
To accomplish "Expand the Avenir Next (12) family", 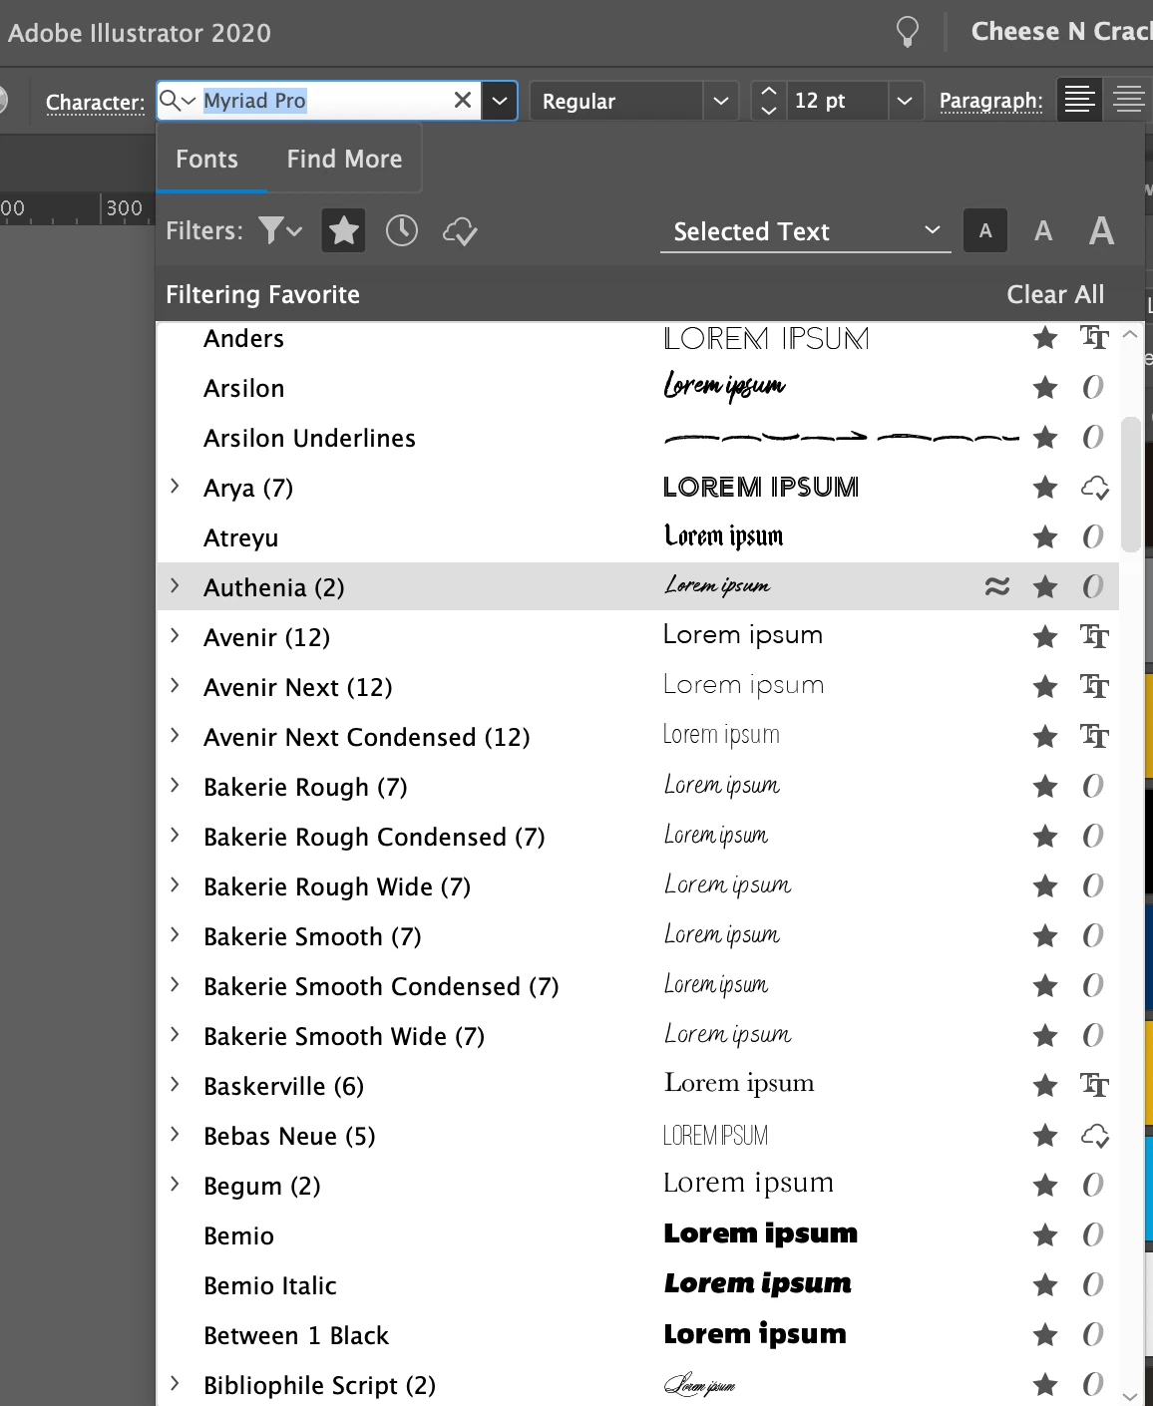I will [x=176, y=686].
